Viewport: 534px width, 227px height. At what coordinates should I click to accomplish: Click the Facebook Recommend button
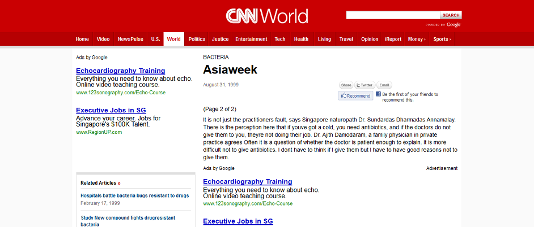(355, 95)
